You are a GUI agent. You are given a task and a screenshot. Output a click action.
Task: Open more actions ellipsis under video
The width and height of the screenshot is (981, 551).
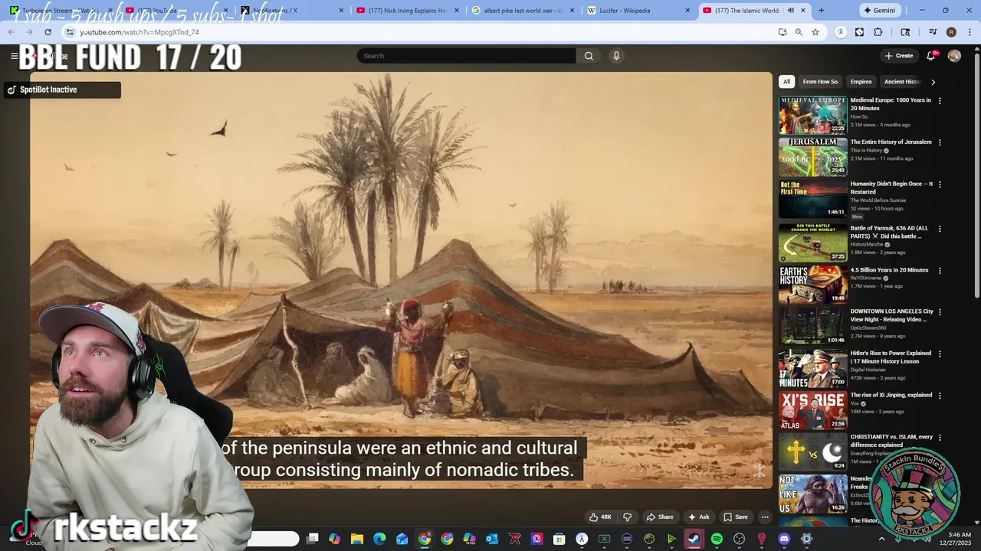coord(764,517)
